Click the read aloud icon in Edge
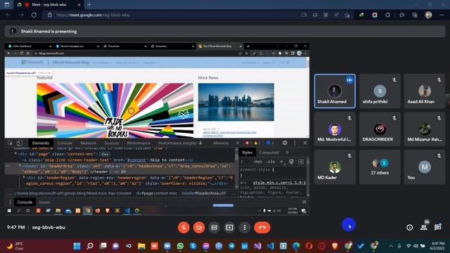Image resolution: width=450 pixels, height=253 pixels. (x=336, y=15)
